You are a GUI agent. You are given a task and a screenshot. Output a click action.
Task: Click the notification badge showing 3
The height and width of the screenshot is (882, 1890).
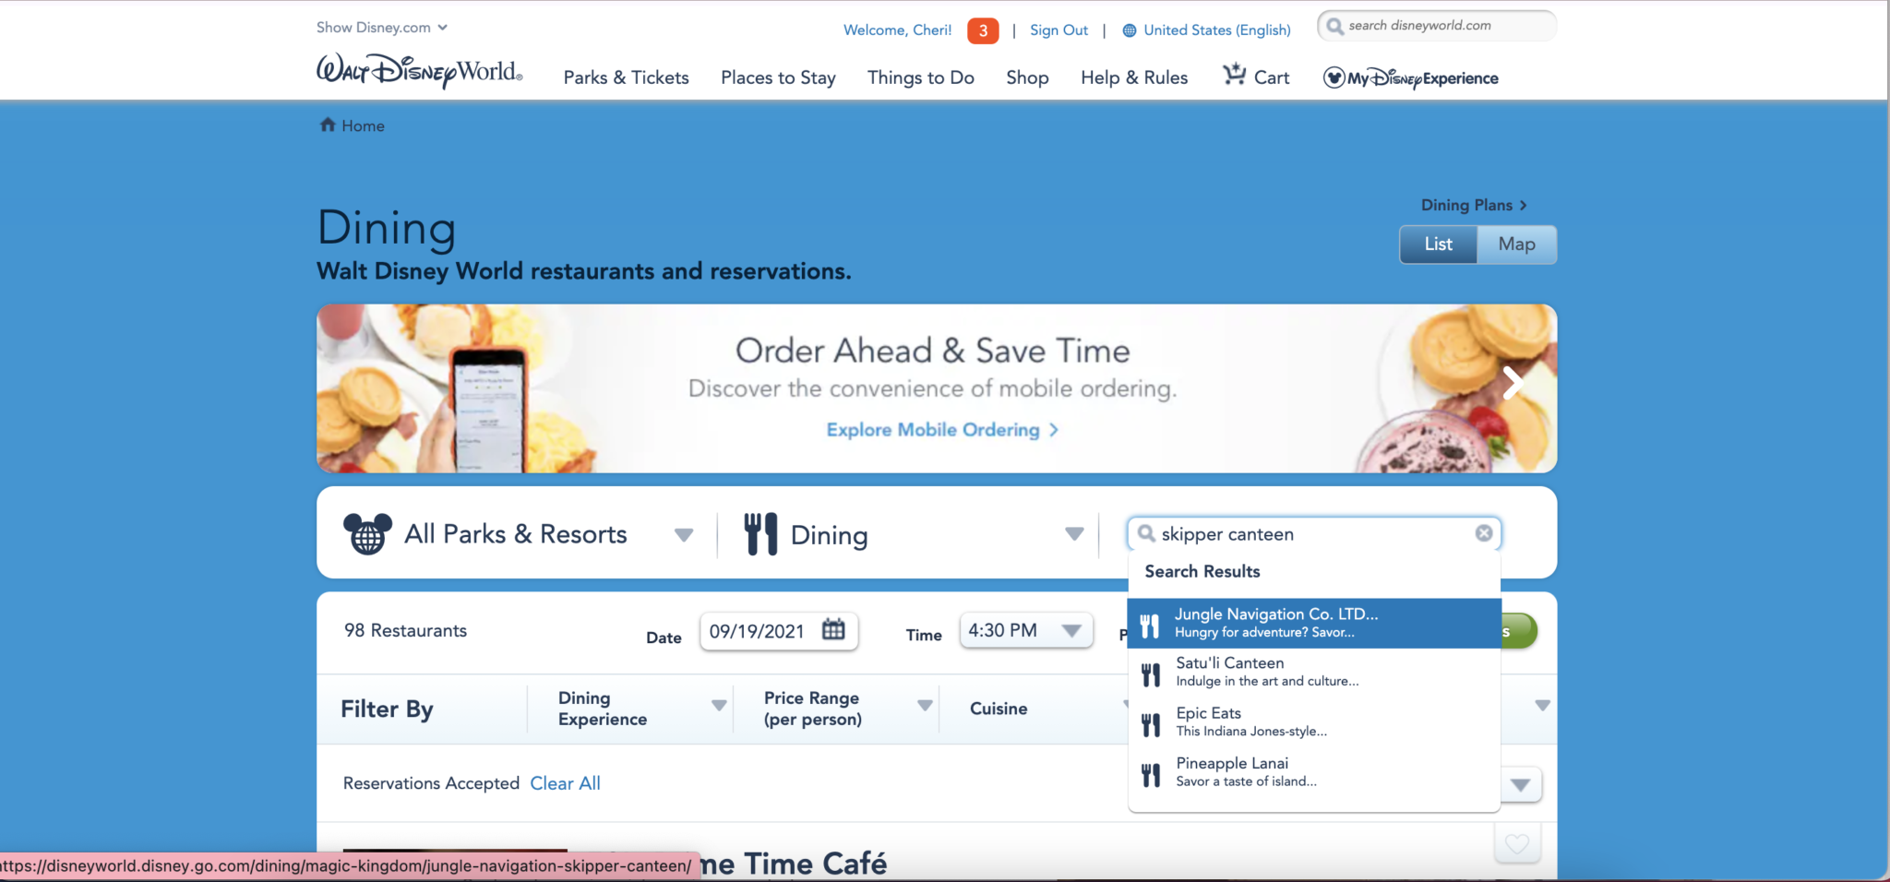tap(983, 30)
